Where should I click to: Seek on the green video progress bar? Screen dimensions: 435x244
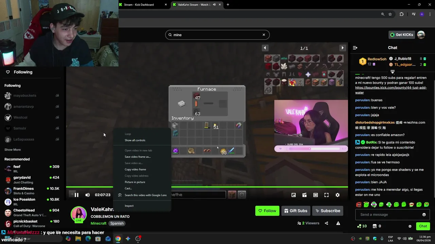[207, 187]
